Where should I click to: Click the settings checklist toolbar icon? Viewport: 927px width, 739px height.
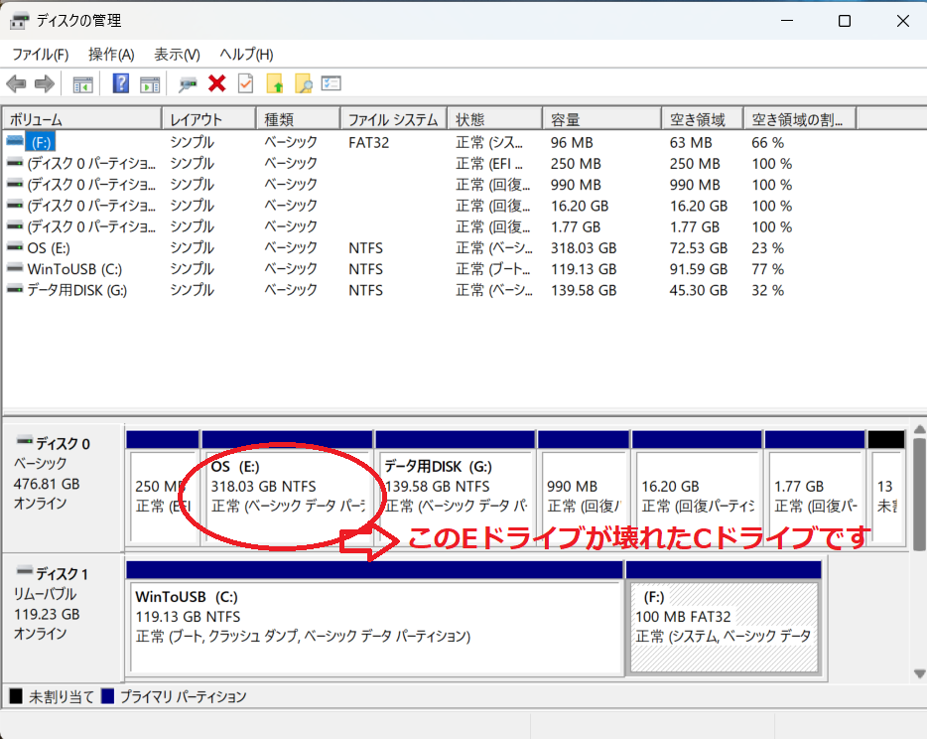point(331,84)
